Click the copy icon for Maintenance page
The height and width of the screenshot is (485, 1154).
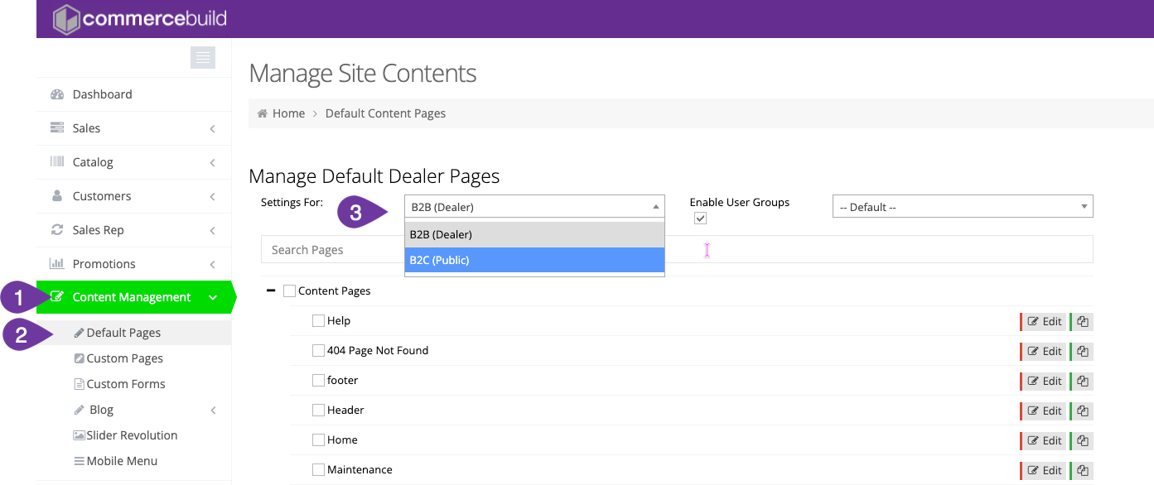coord(1082,471)
